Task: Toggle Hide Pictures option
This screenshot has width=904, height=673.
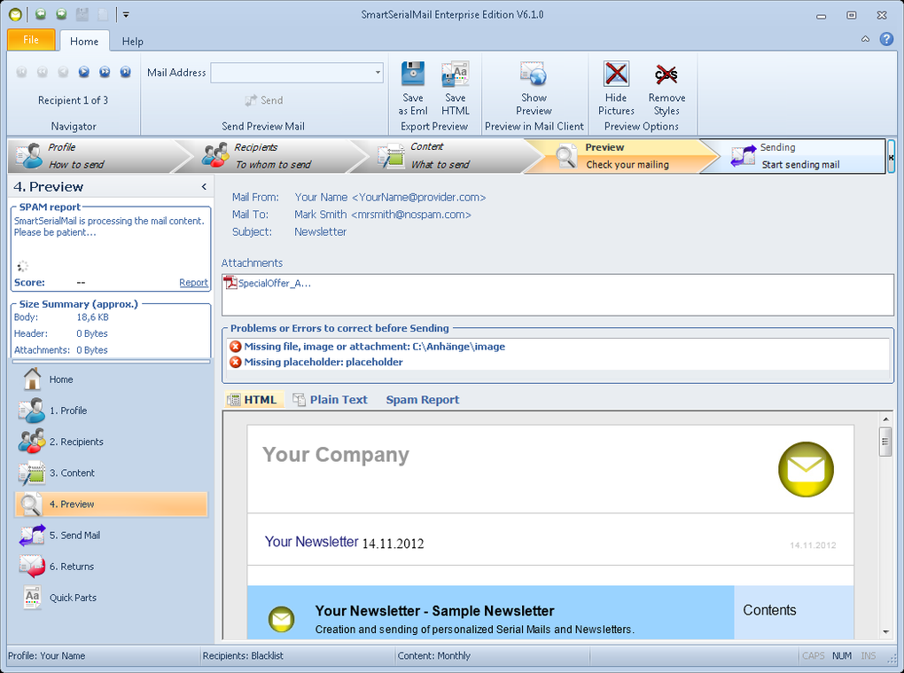Action: point(616,88)
